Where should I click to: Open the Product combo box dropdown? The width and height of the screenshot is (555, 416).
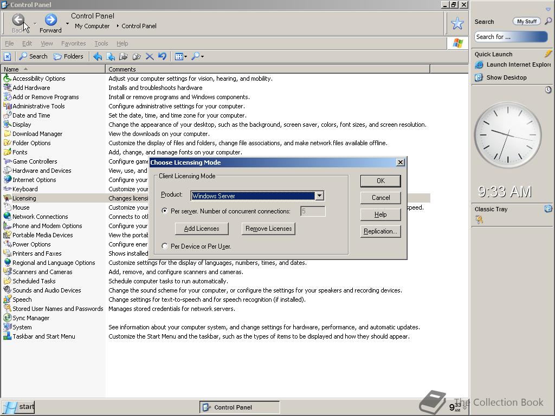click(x=319, y=196)
